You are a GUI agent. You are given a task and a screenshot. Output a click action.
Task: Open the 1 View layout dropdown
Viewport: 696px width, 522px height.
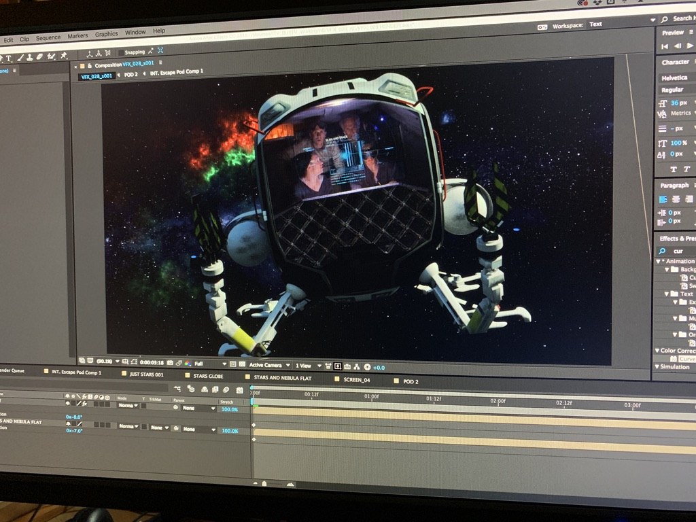[308, 366]
